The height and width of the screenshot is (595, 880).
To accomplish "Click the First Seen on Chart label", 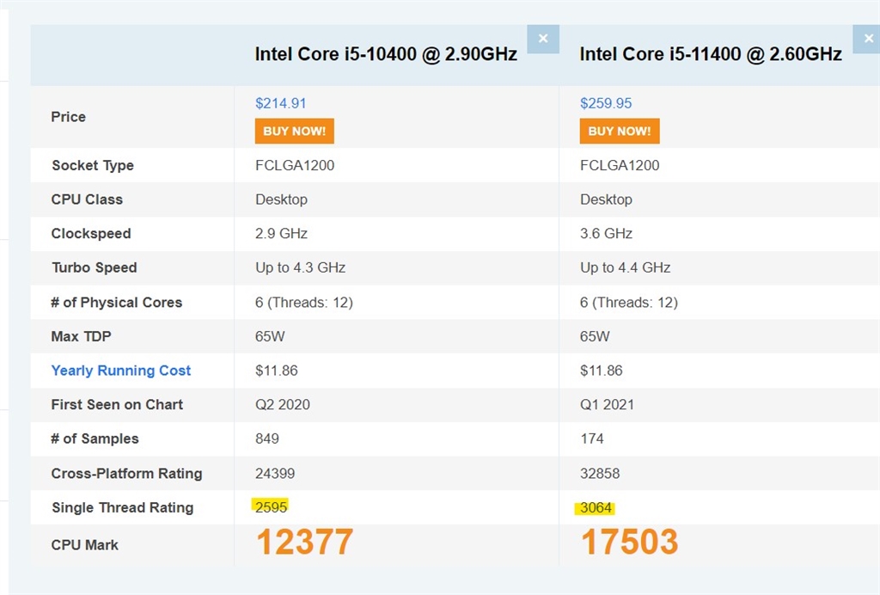I will coord(117,405).
